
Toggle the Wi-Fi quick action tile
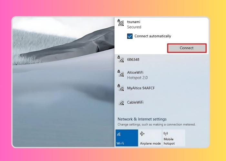point(127,138)
